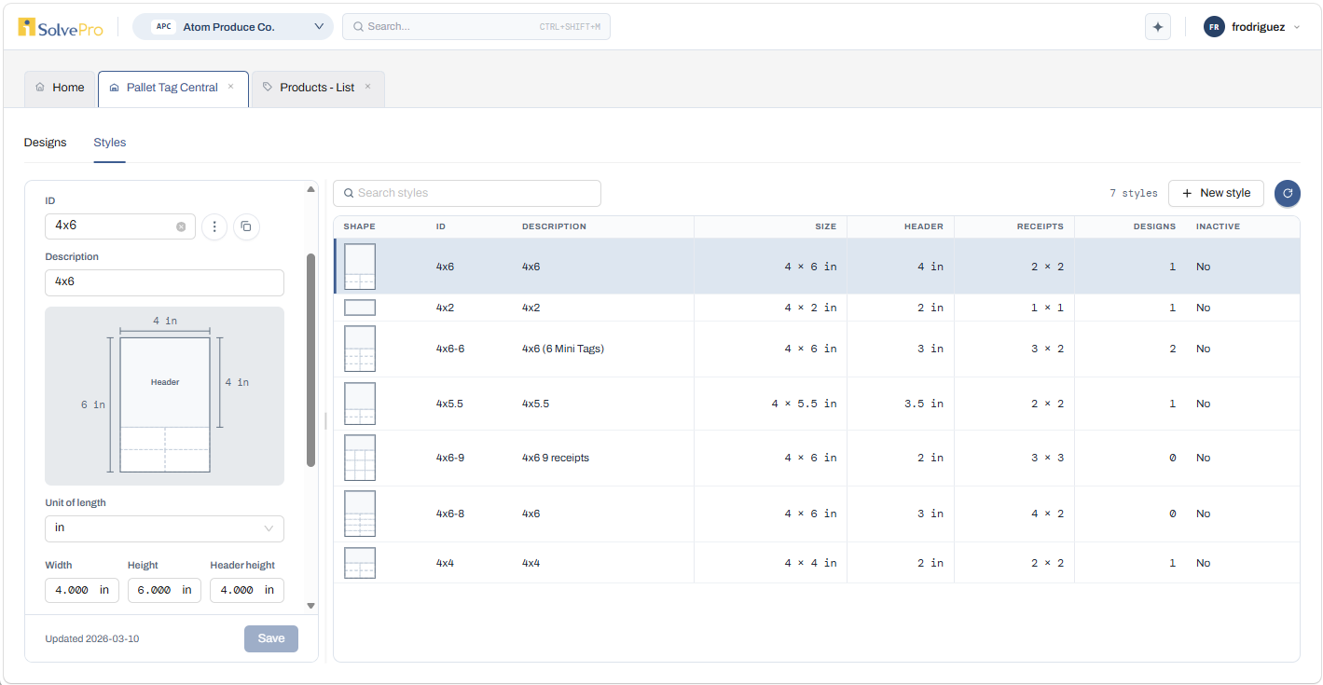Click the Description input field
The width and height of the screenshot is (1323, 685).
tap(164, 282)
